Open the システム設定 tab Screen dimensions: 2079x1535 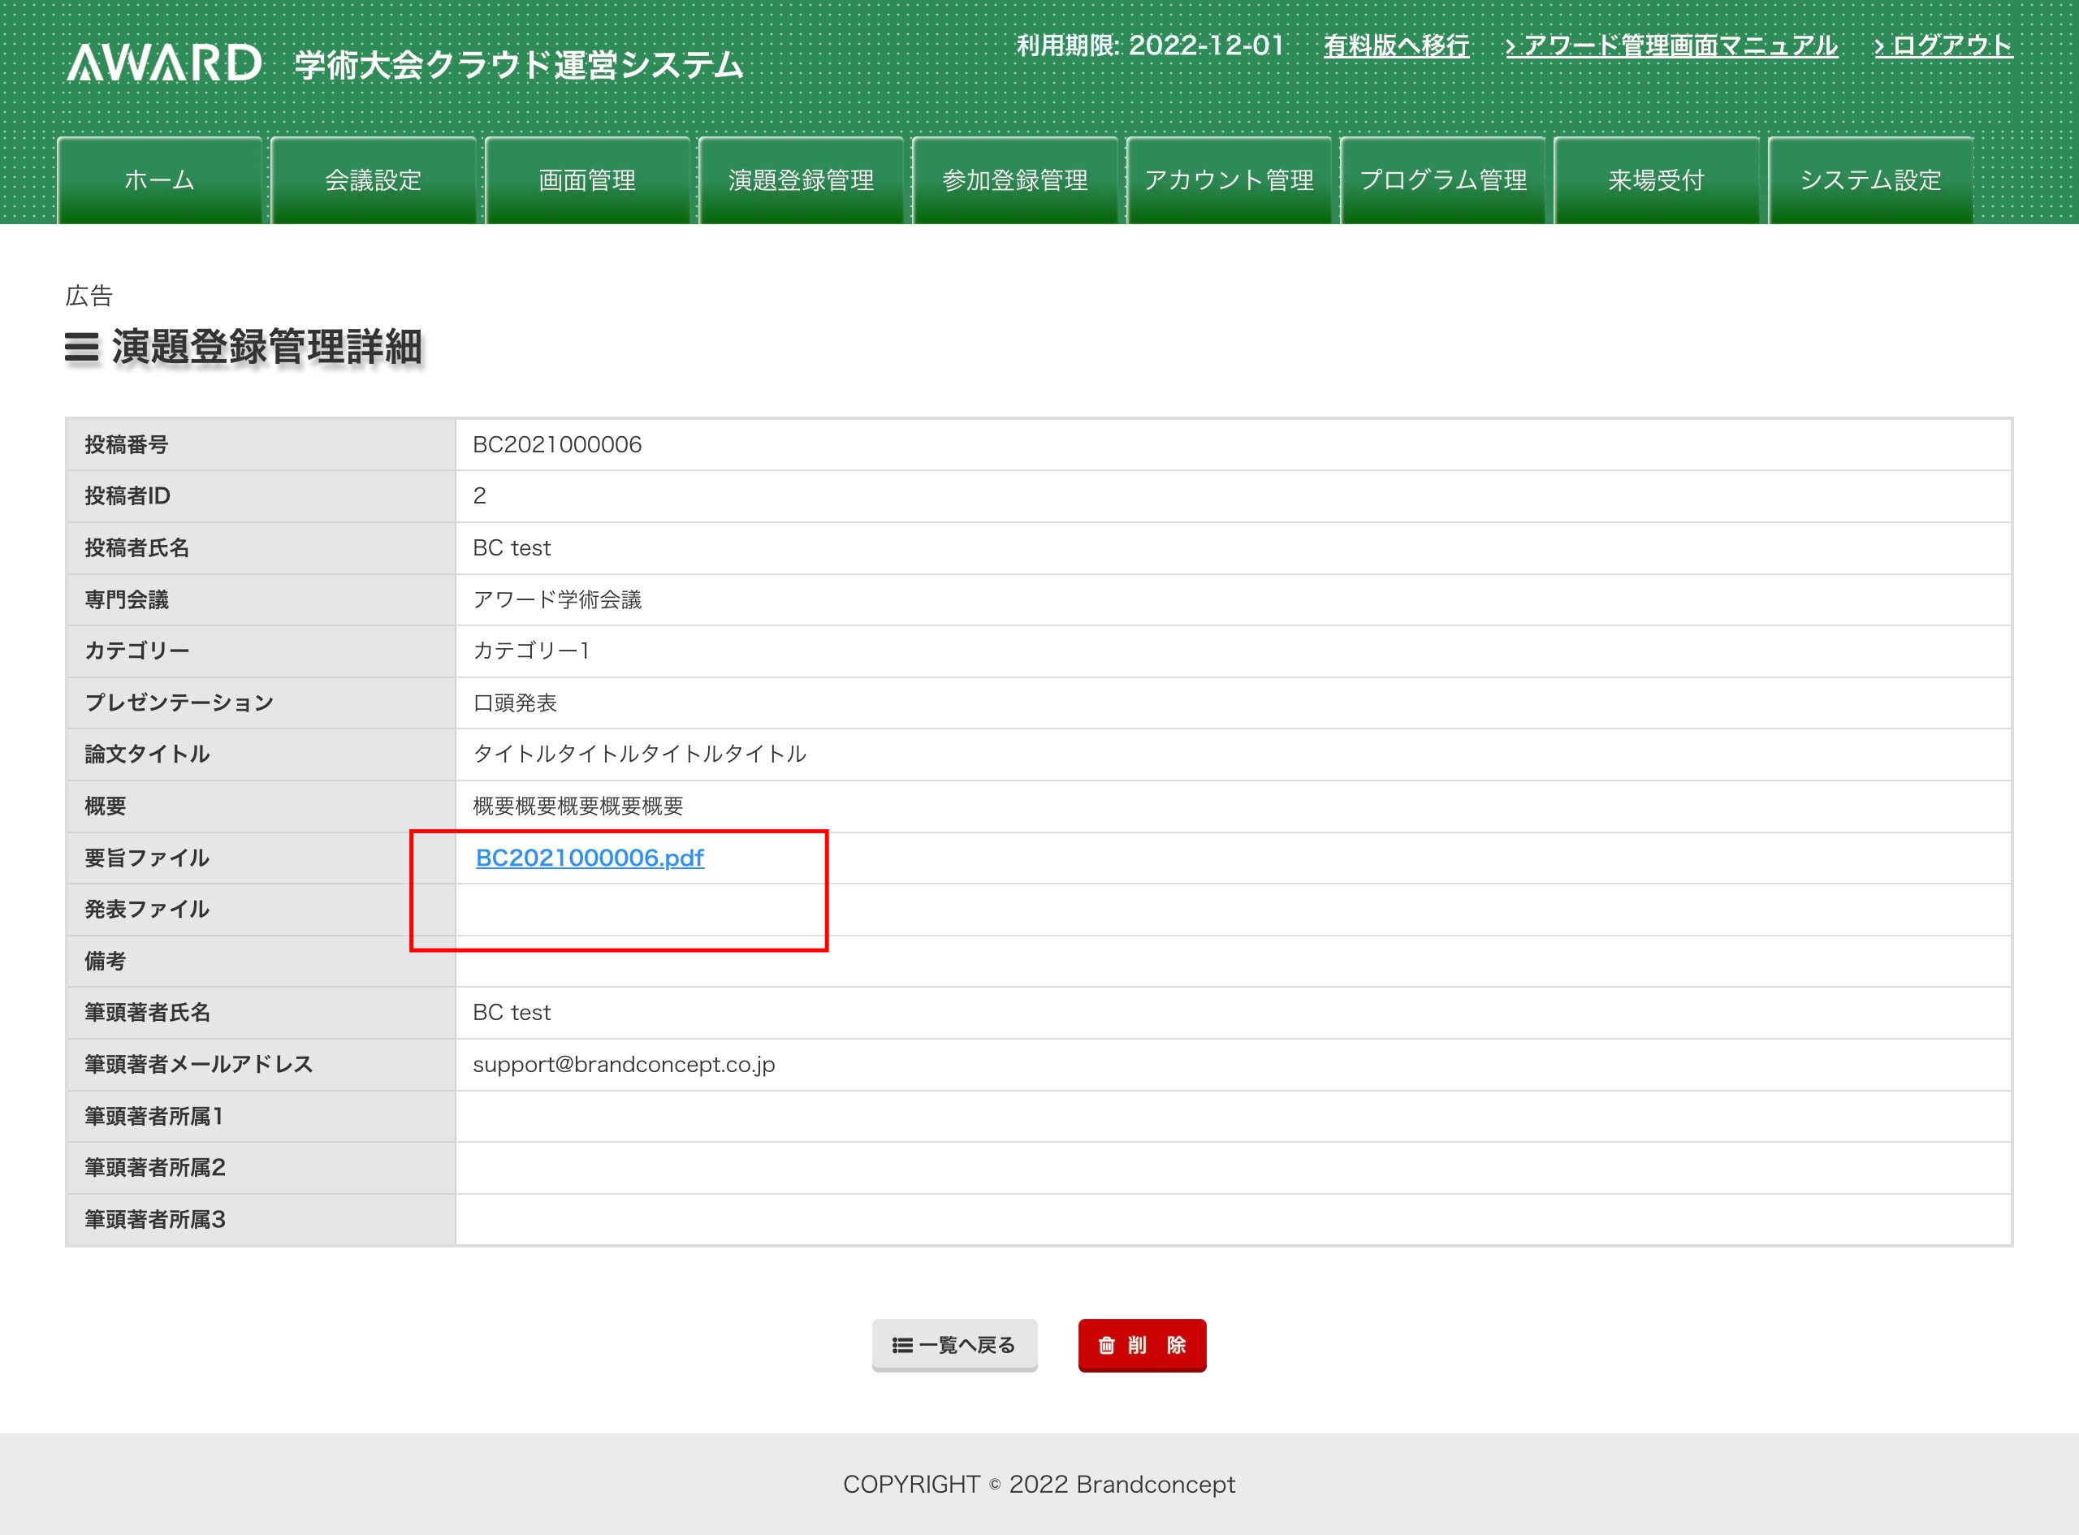(1871, 180)
